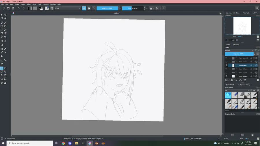Undo the last action
The image size is (260, 146).
point(19,8)
